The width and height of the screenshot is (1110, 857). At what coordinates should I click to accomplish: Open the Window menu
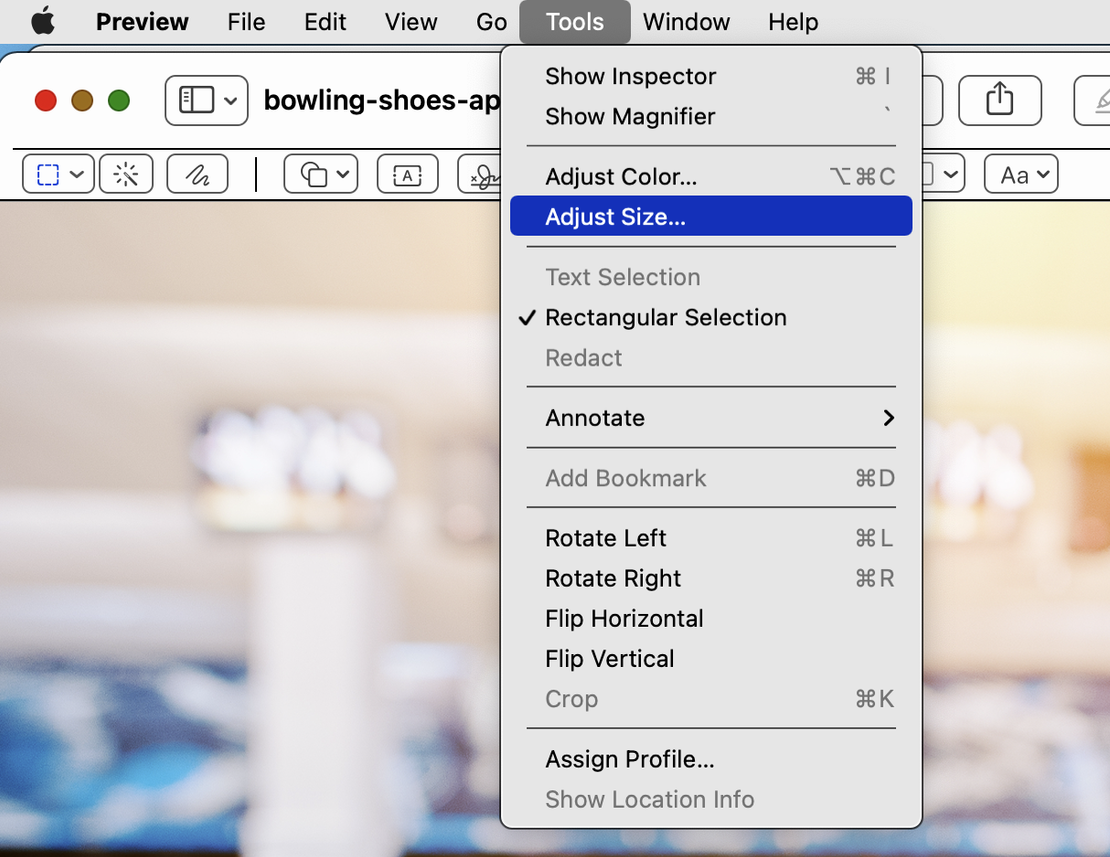click(x=686, y=21)
